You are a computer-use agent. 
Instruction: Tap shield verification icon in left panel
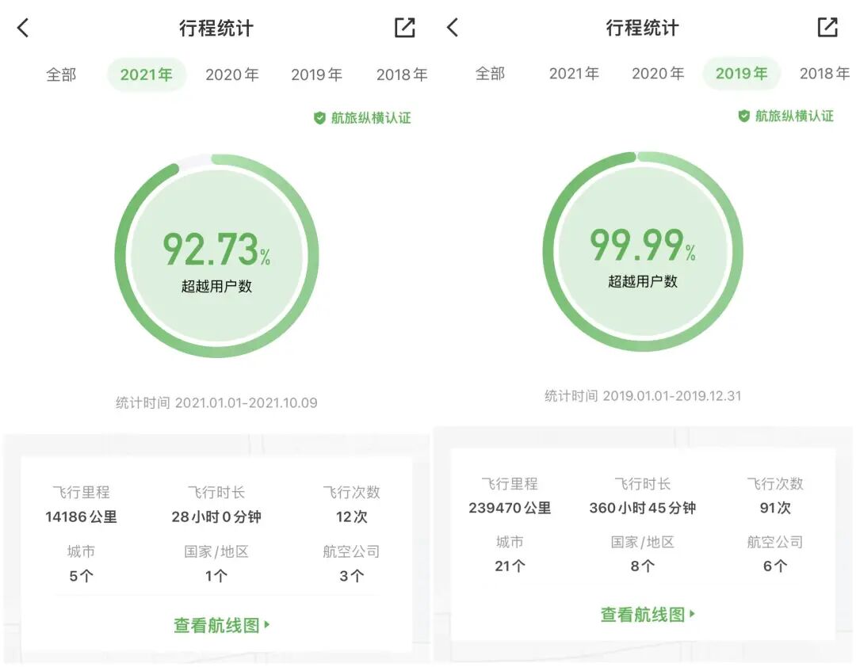[320, 118]
